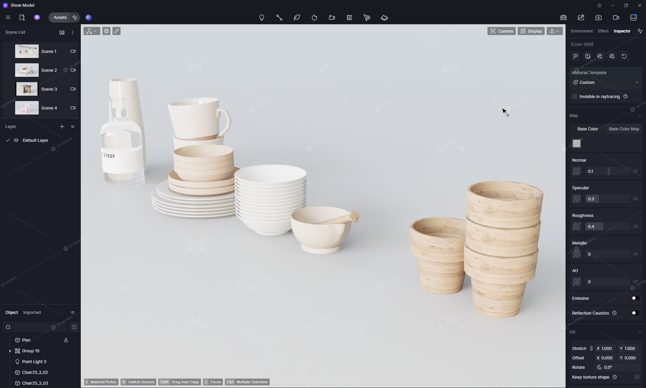Viewport: 646px width, 388px height.
Task: Select the leaf-shaped tool icon
Action: (297, 18)
